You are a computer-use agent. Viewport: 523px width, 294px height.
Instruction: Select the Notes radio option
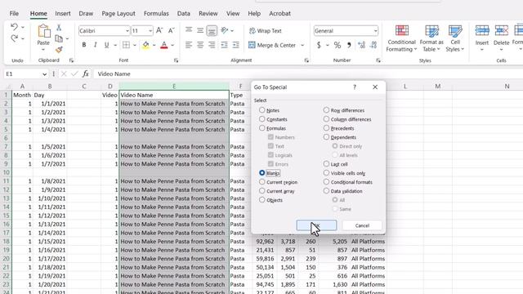click(261, 110)
